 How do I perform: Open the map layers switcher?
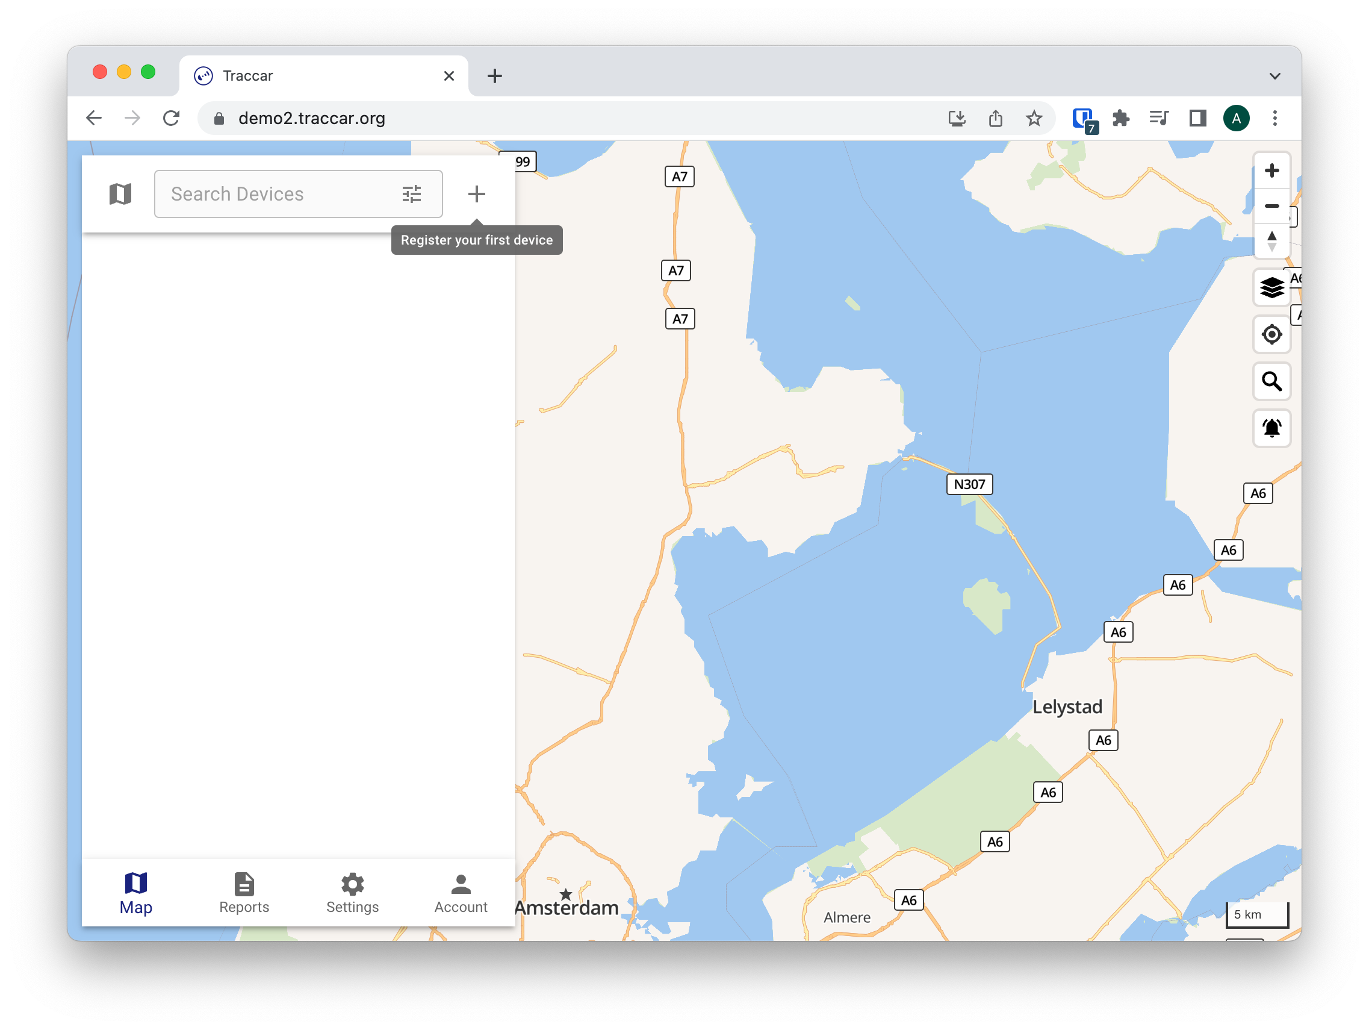coord(1271,287)
